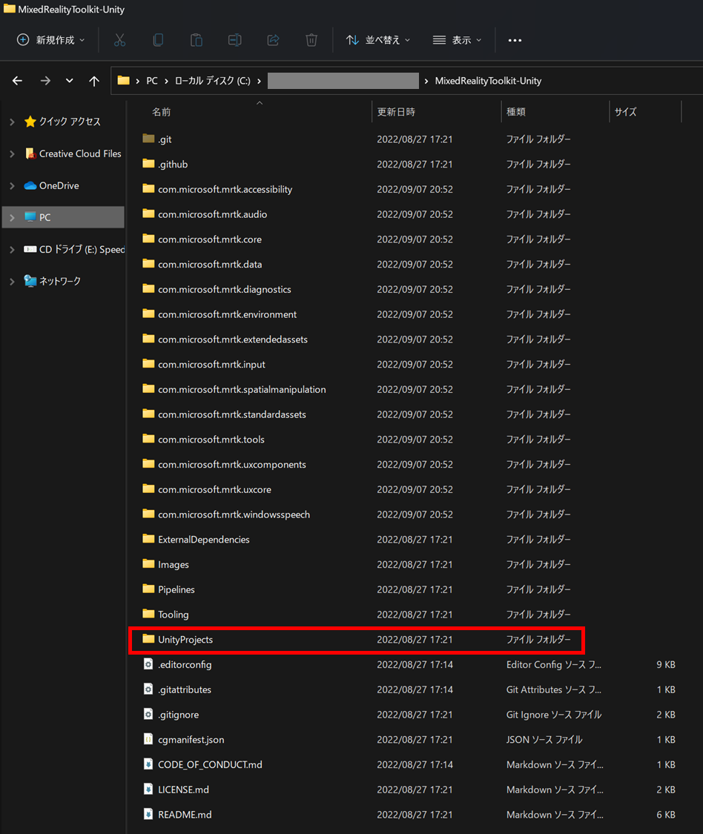The image size is (703, 834).
Task: Click the Copy icon in toolbar
Action: (x=158, y=40)
